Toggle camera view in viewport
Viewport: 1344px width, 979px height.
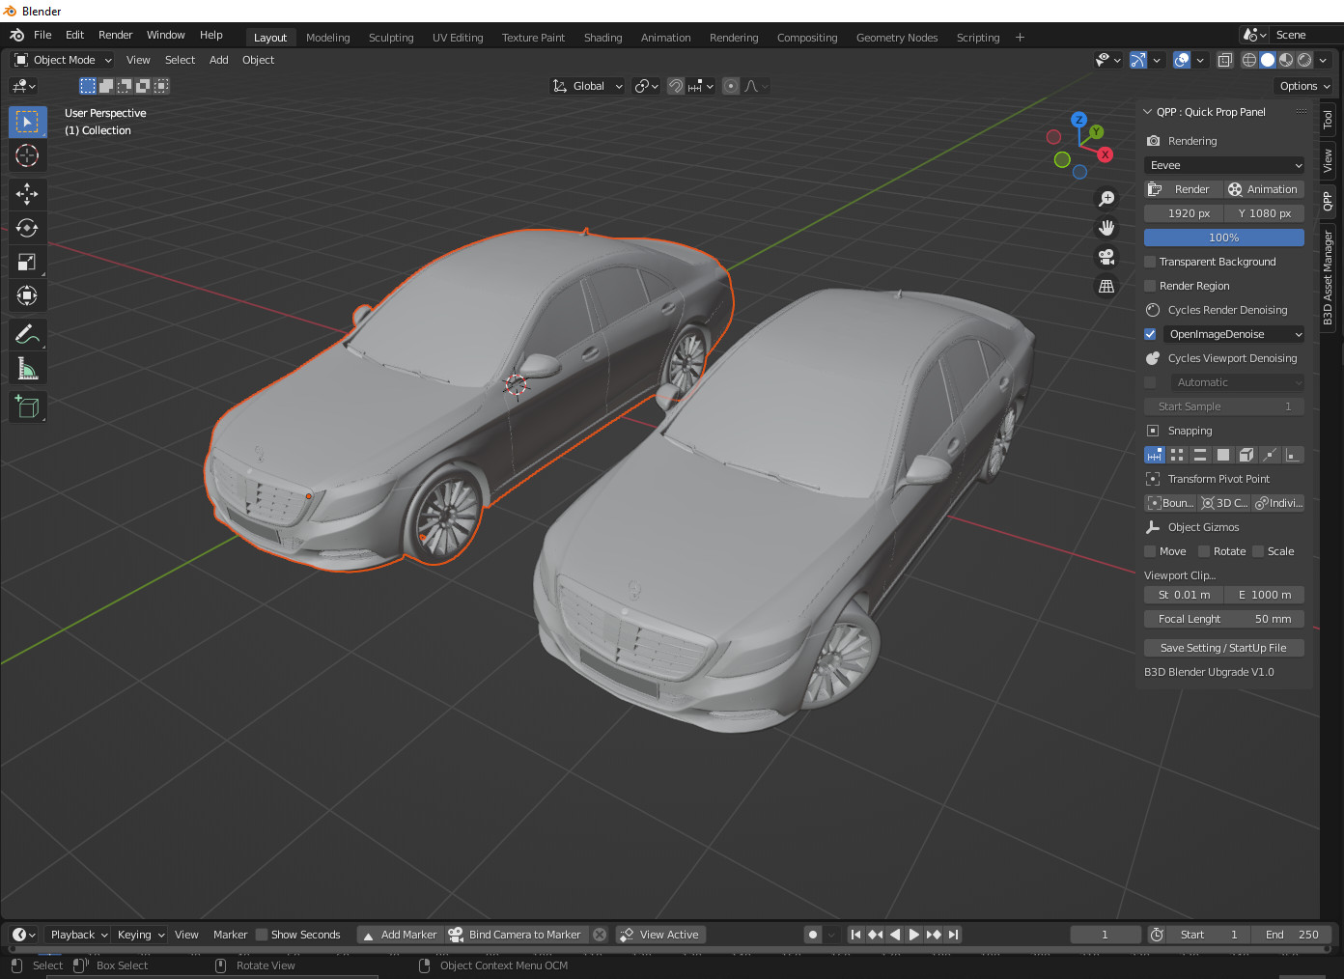point(1106,257)
